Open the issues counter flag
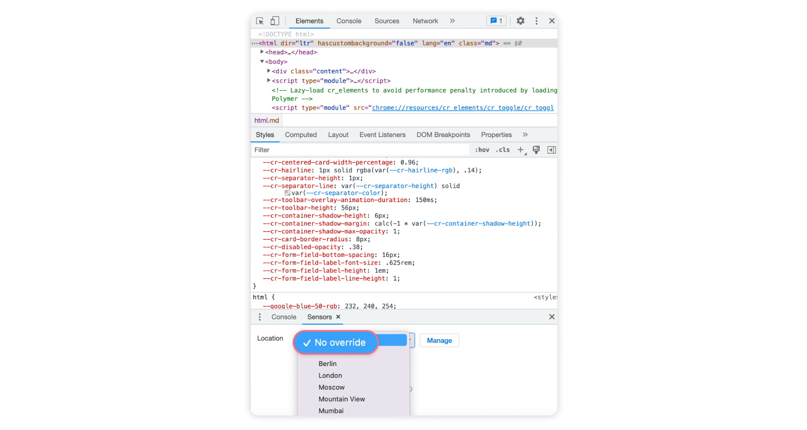 tap(496, 20)
